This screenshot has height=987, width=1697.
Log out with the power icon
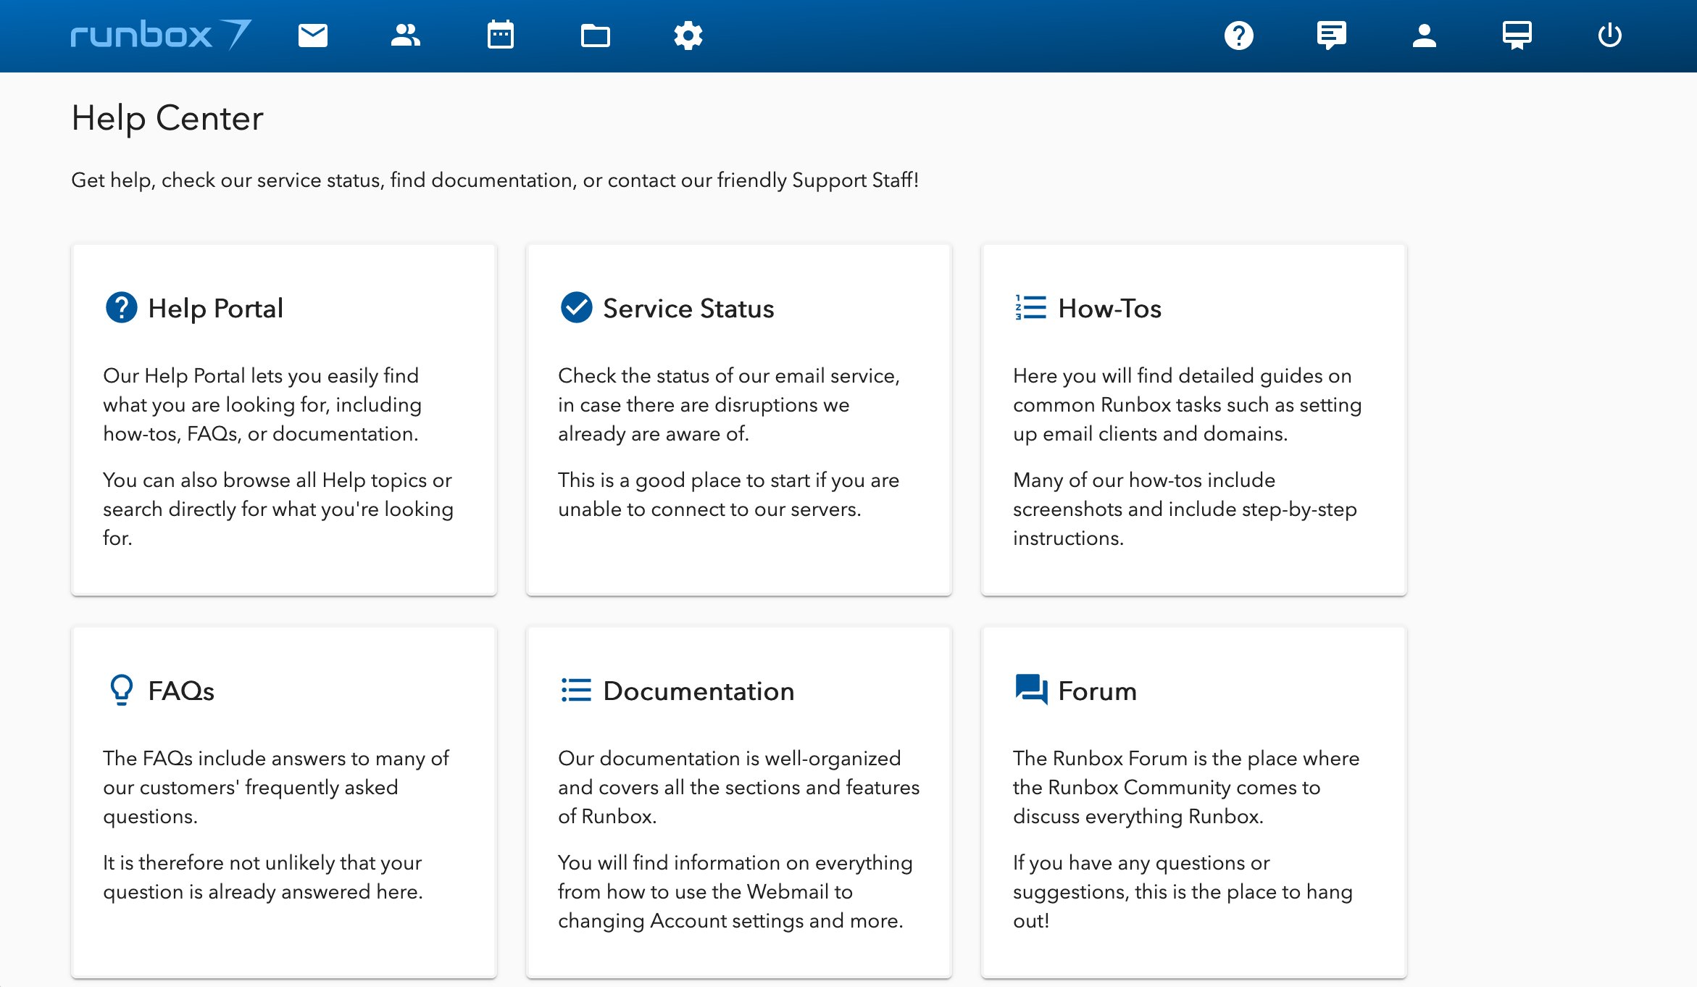[1609, 36]
